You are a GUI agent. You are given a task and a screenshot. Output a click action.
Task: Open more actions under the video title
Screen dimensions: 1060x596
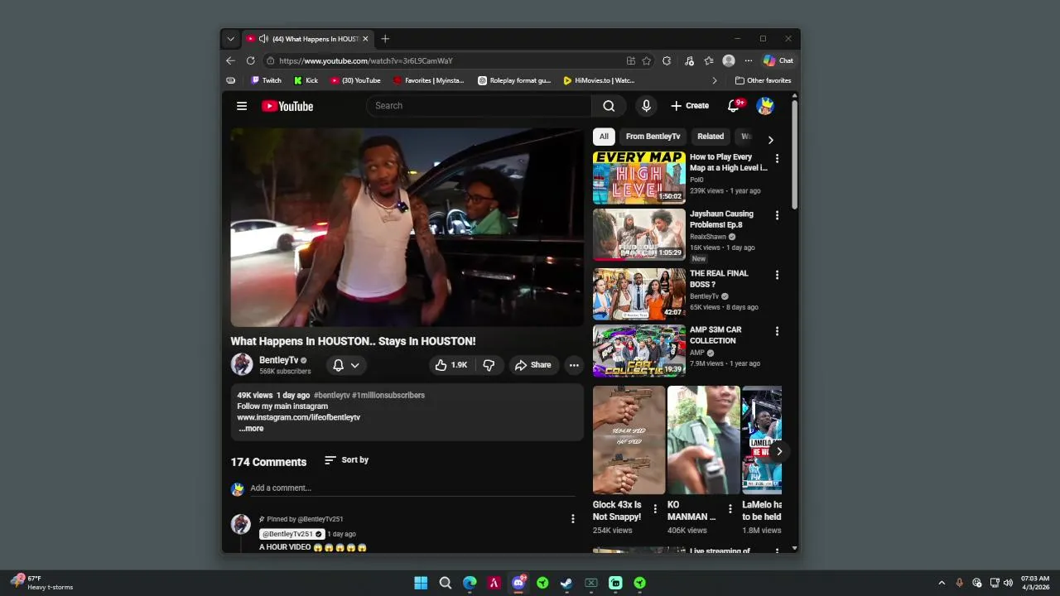click(x=574, y=365)
